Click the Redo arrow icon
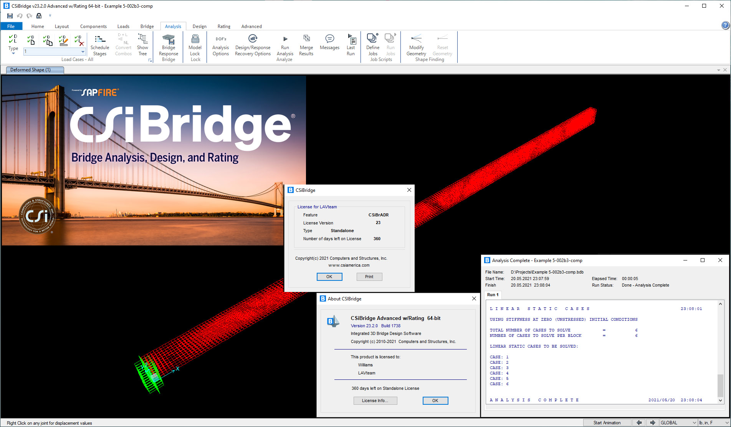Viewport: 731px width, 427px height. (x=29, y=16)
